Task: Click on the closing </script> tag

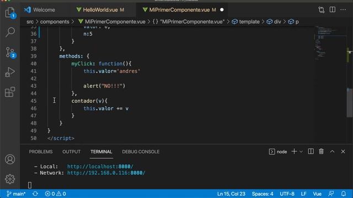Action: point(61,138)
